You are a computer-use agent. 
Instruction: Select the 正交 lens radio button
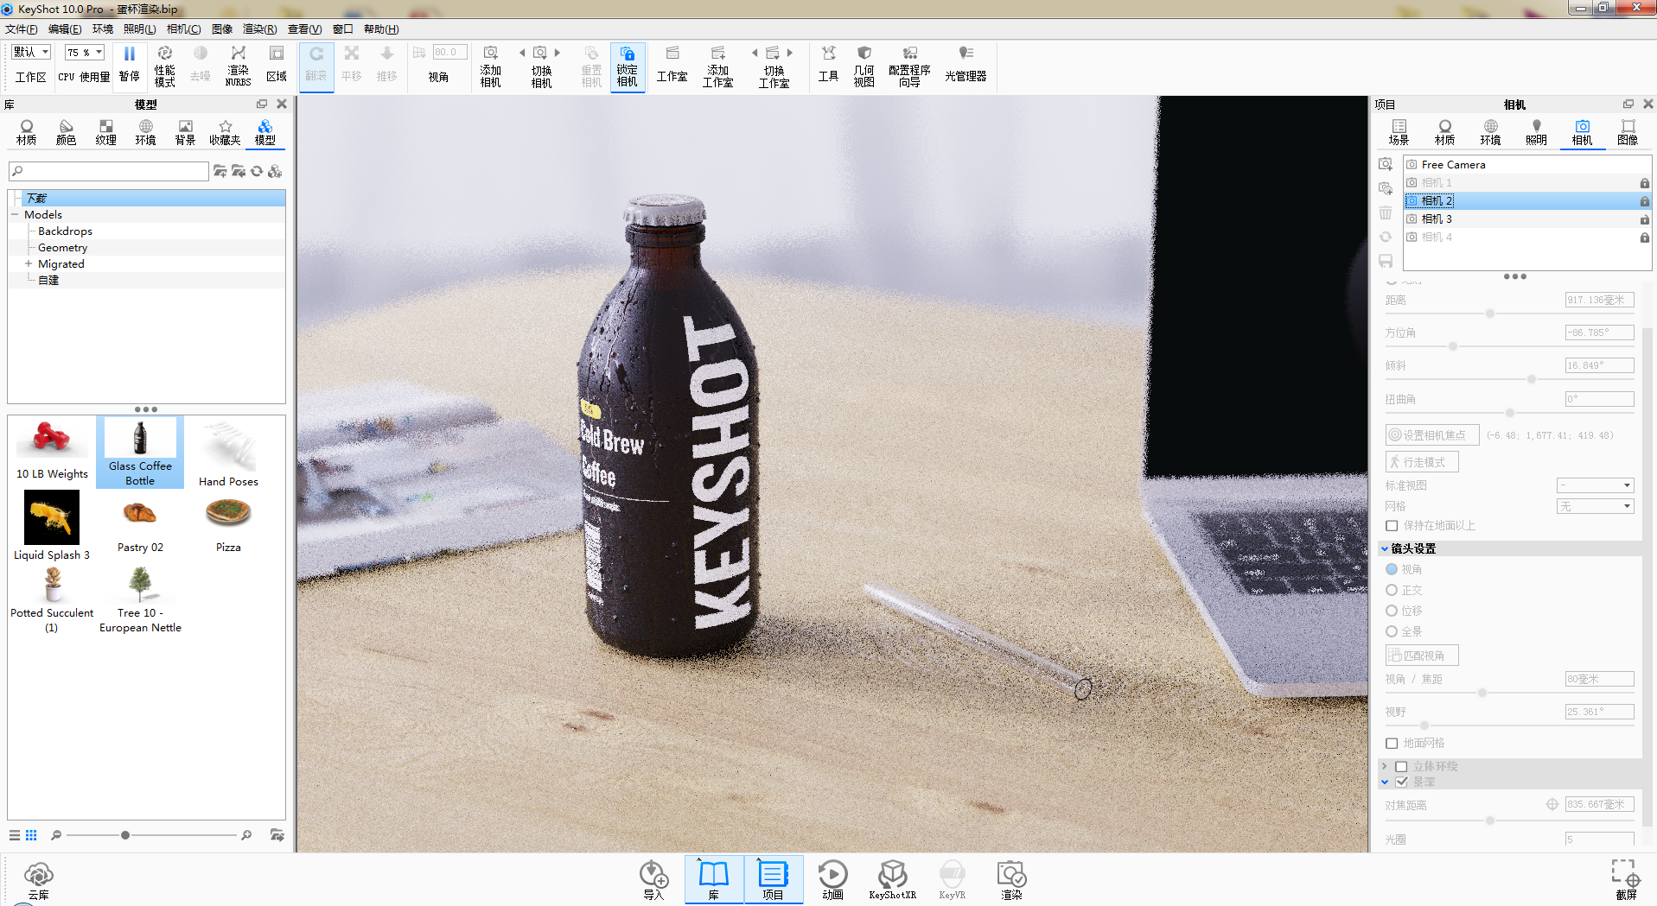point(1392,590)
